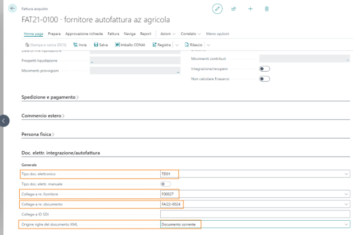The height and width of the screenshot is (235, 353).
Task: Open the Naviga menu tab
Action: click(x=130, y=34)
